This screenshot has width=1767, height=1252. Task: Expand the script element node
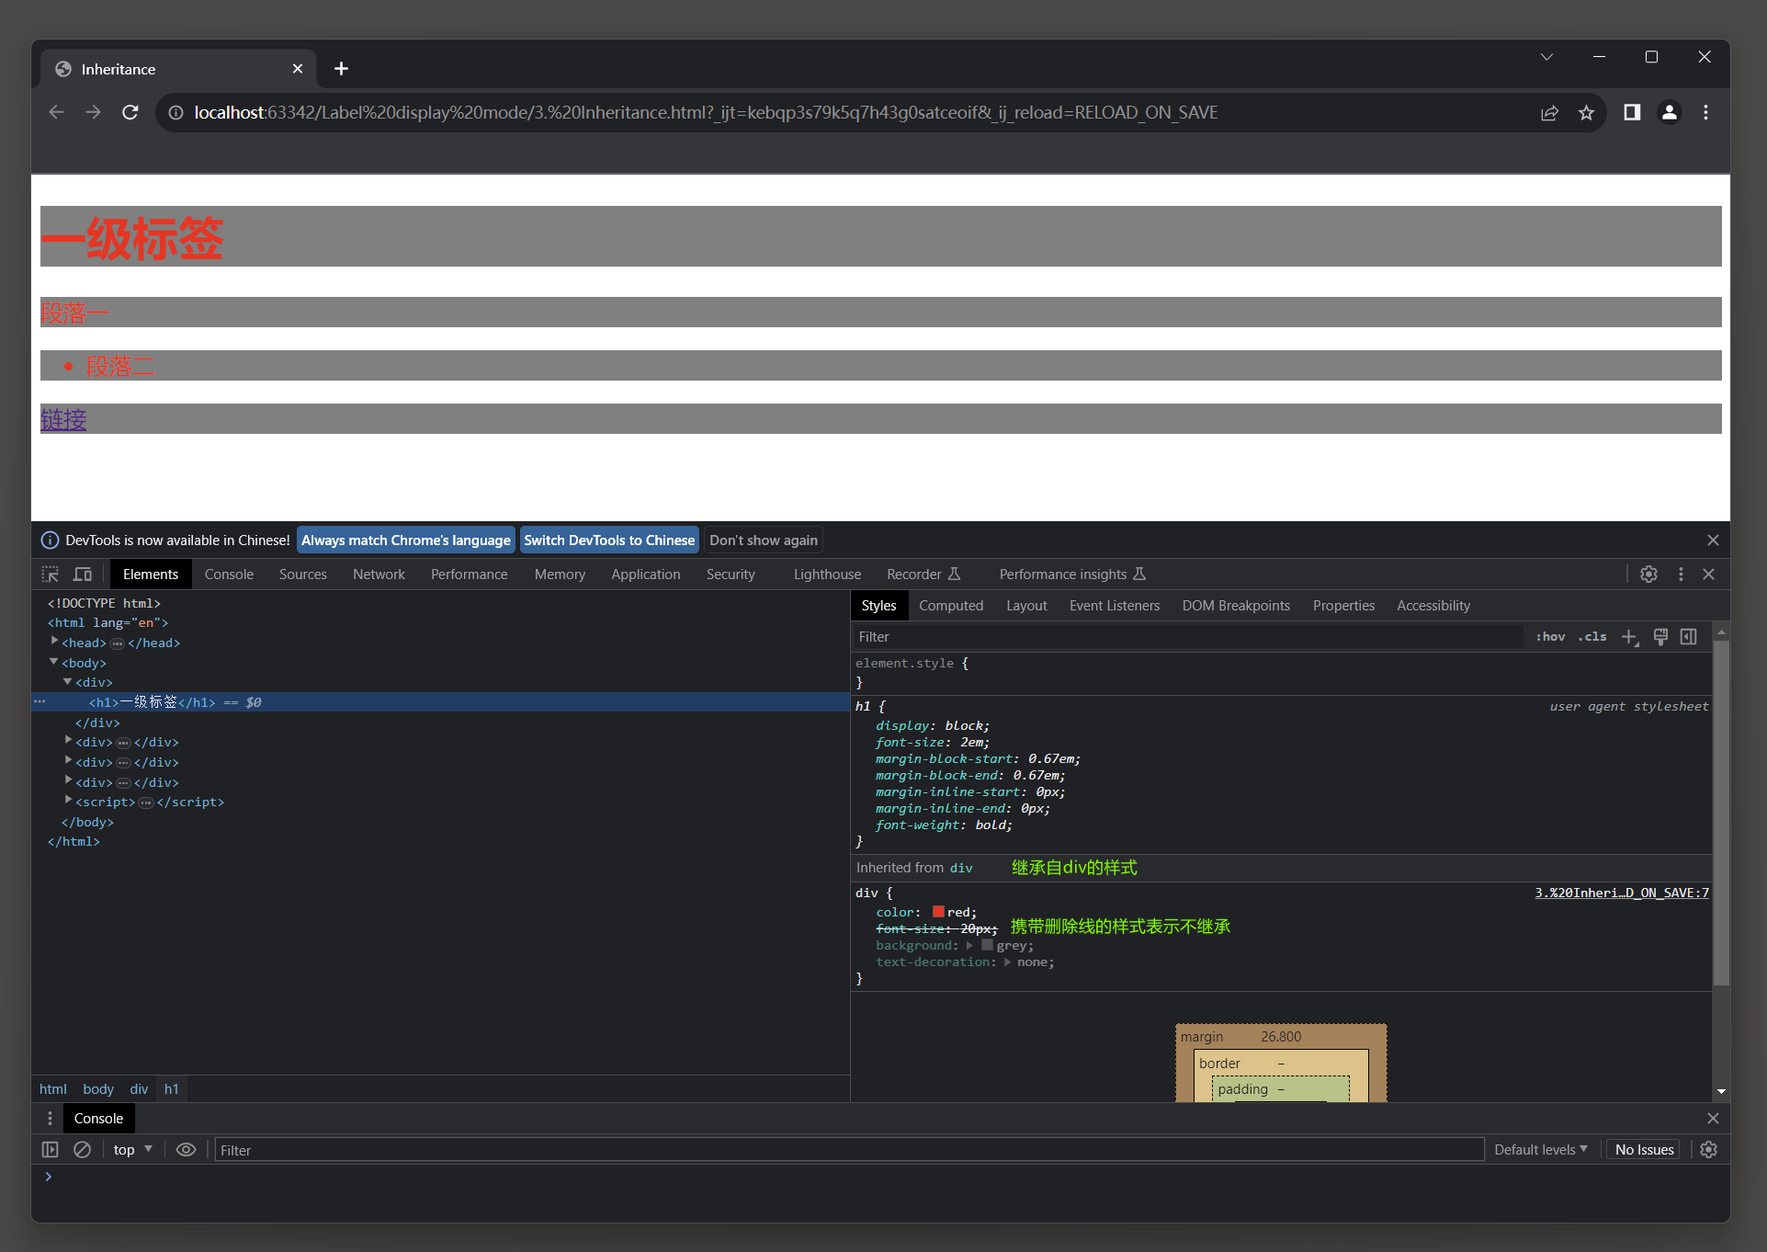[68, 801]
